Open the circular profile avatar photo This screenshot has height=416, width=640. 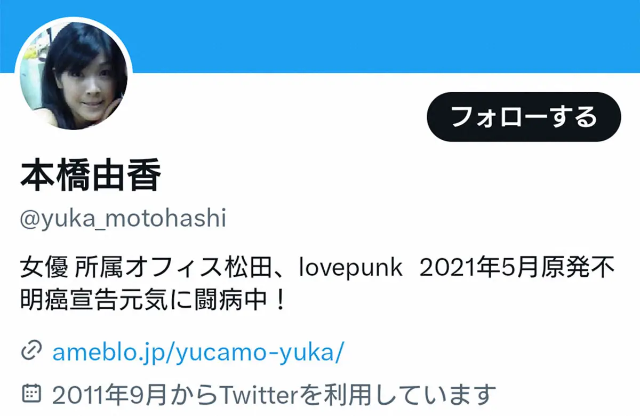(x=74, y=73)
